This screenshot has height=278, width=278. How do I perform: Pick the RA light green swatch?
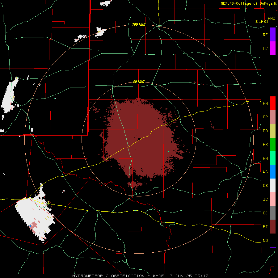pyautogui.click(x=273, y=158)
